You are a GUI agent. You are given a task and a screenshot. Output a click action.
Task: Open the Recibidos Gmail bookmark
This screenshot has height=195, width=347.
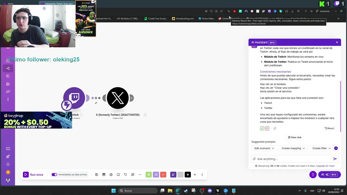pos(128,19)
